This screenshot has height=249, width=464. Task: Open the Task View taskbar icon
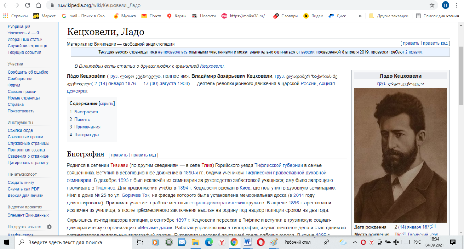point(140,242)
